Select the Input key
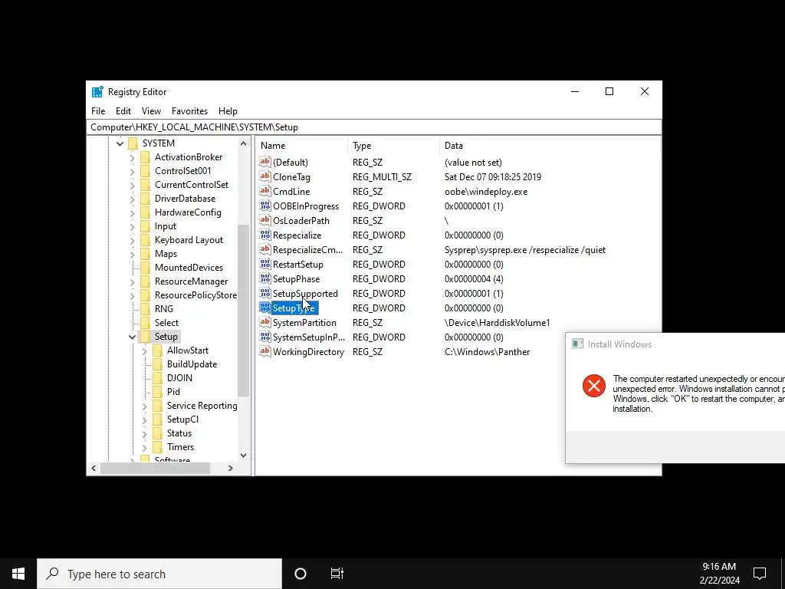This screenshot has width=785, height=589. [166, 226]
